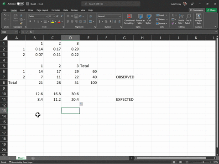Click the Clear eraser icon
The height and width of the screenshot is (164, 219).
tap(173, 23)
